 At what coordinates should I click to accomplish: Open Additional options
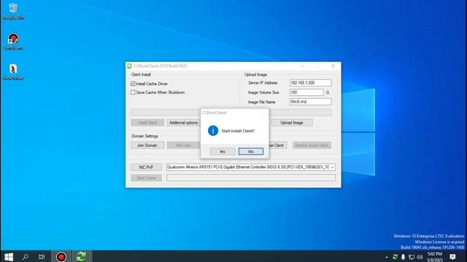click(183, 123)
